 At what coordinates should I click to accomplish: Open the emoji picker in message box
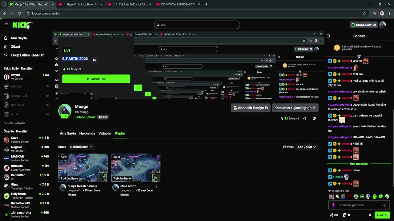[385, 205]
